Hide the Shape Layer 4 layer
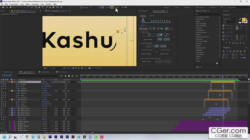The height and width of the screenshot is (140, 250). (2, 108)
